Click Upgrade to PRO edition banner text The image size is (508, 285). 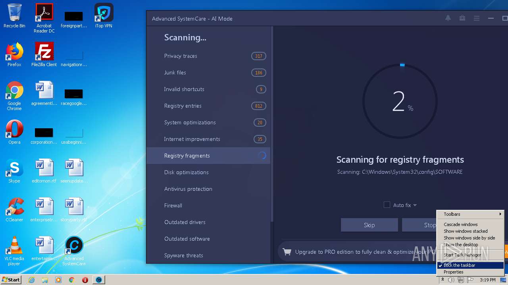pyautogui.click(x=366, y=252)
